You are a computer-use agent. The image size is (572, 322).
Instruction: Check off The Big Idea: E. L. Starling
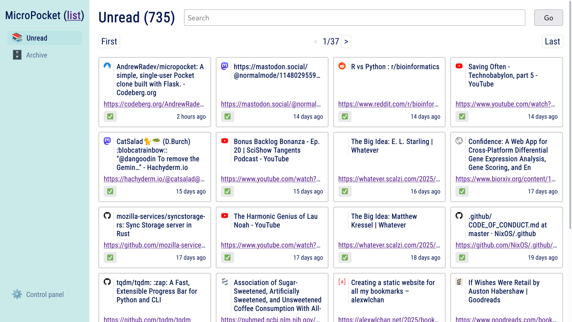coord(345,191)
